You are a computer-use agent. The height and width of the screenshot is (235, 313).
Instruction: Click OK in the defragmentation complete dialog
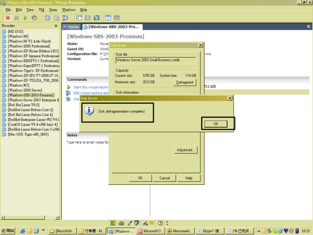(216, 124)
